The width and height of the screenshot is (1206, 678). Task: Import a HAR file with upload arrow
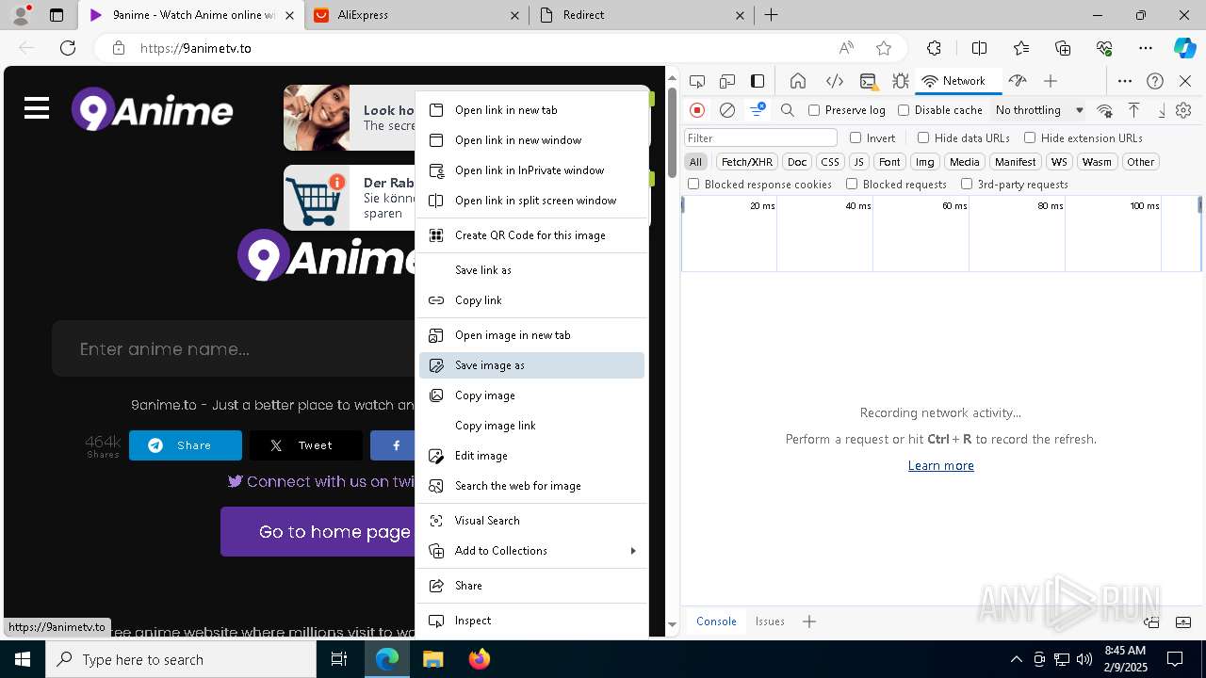pos(1134,110)
